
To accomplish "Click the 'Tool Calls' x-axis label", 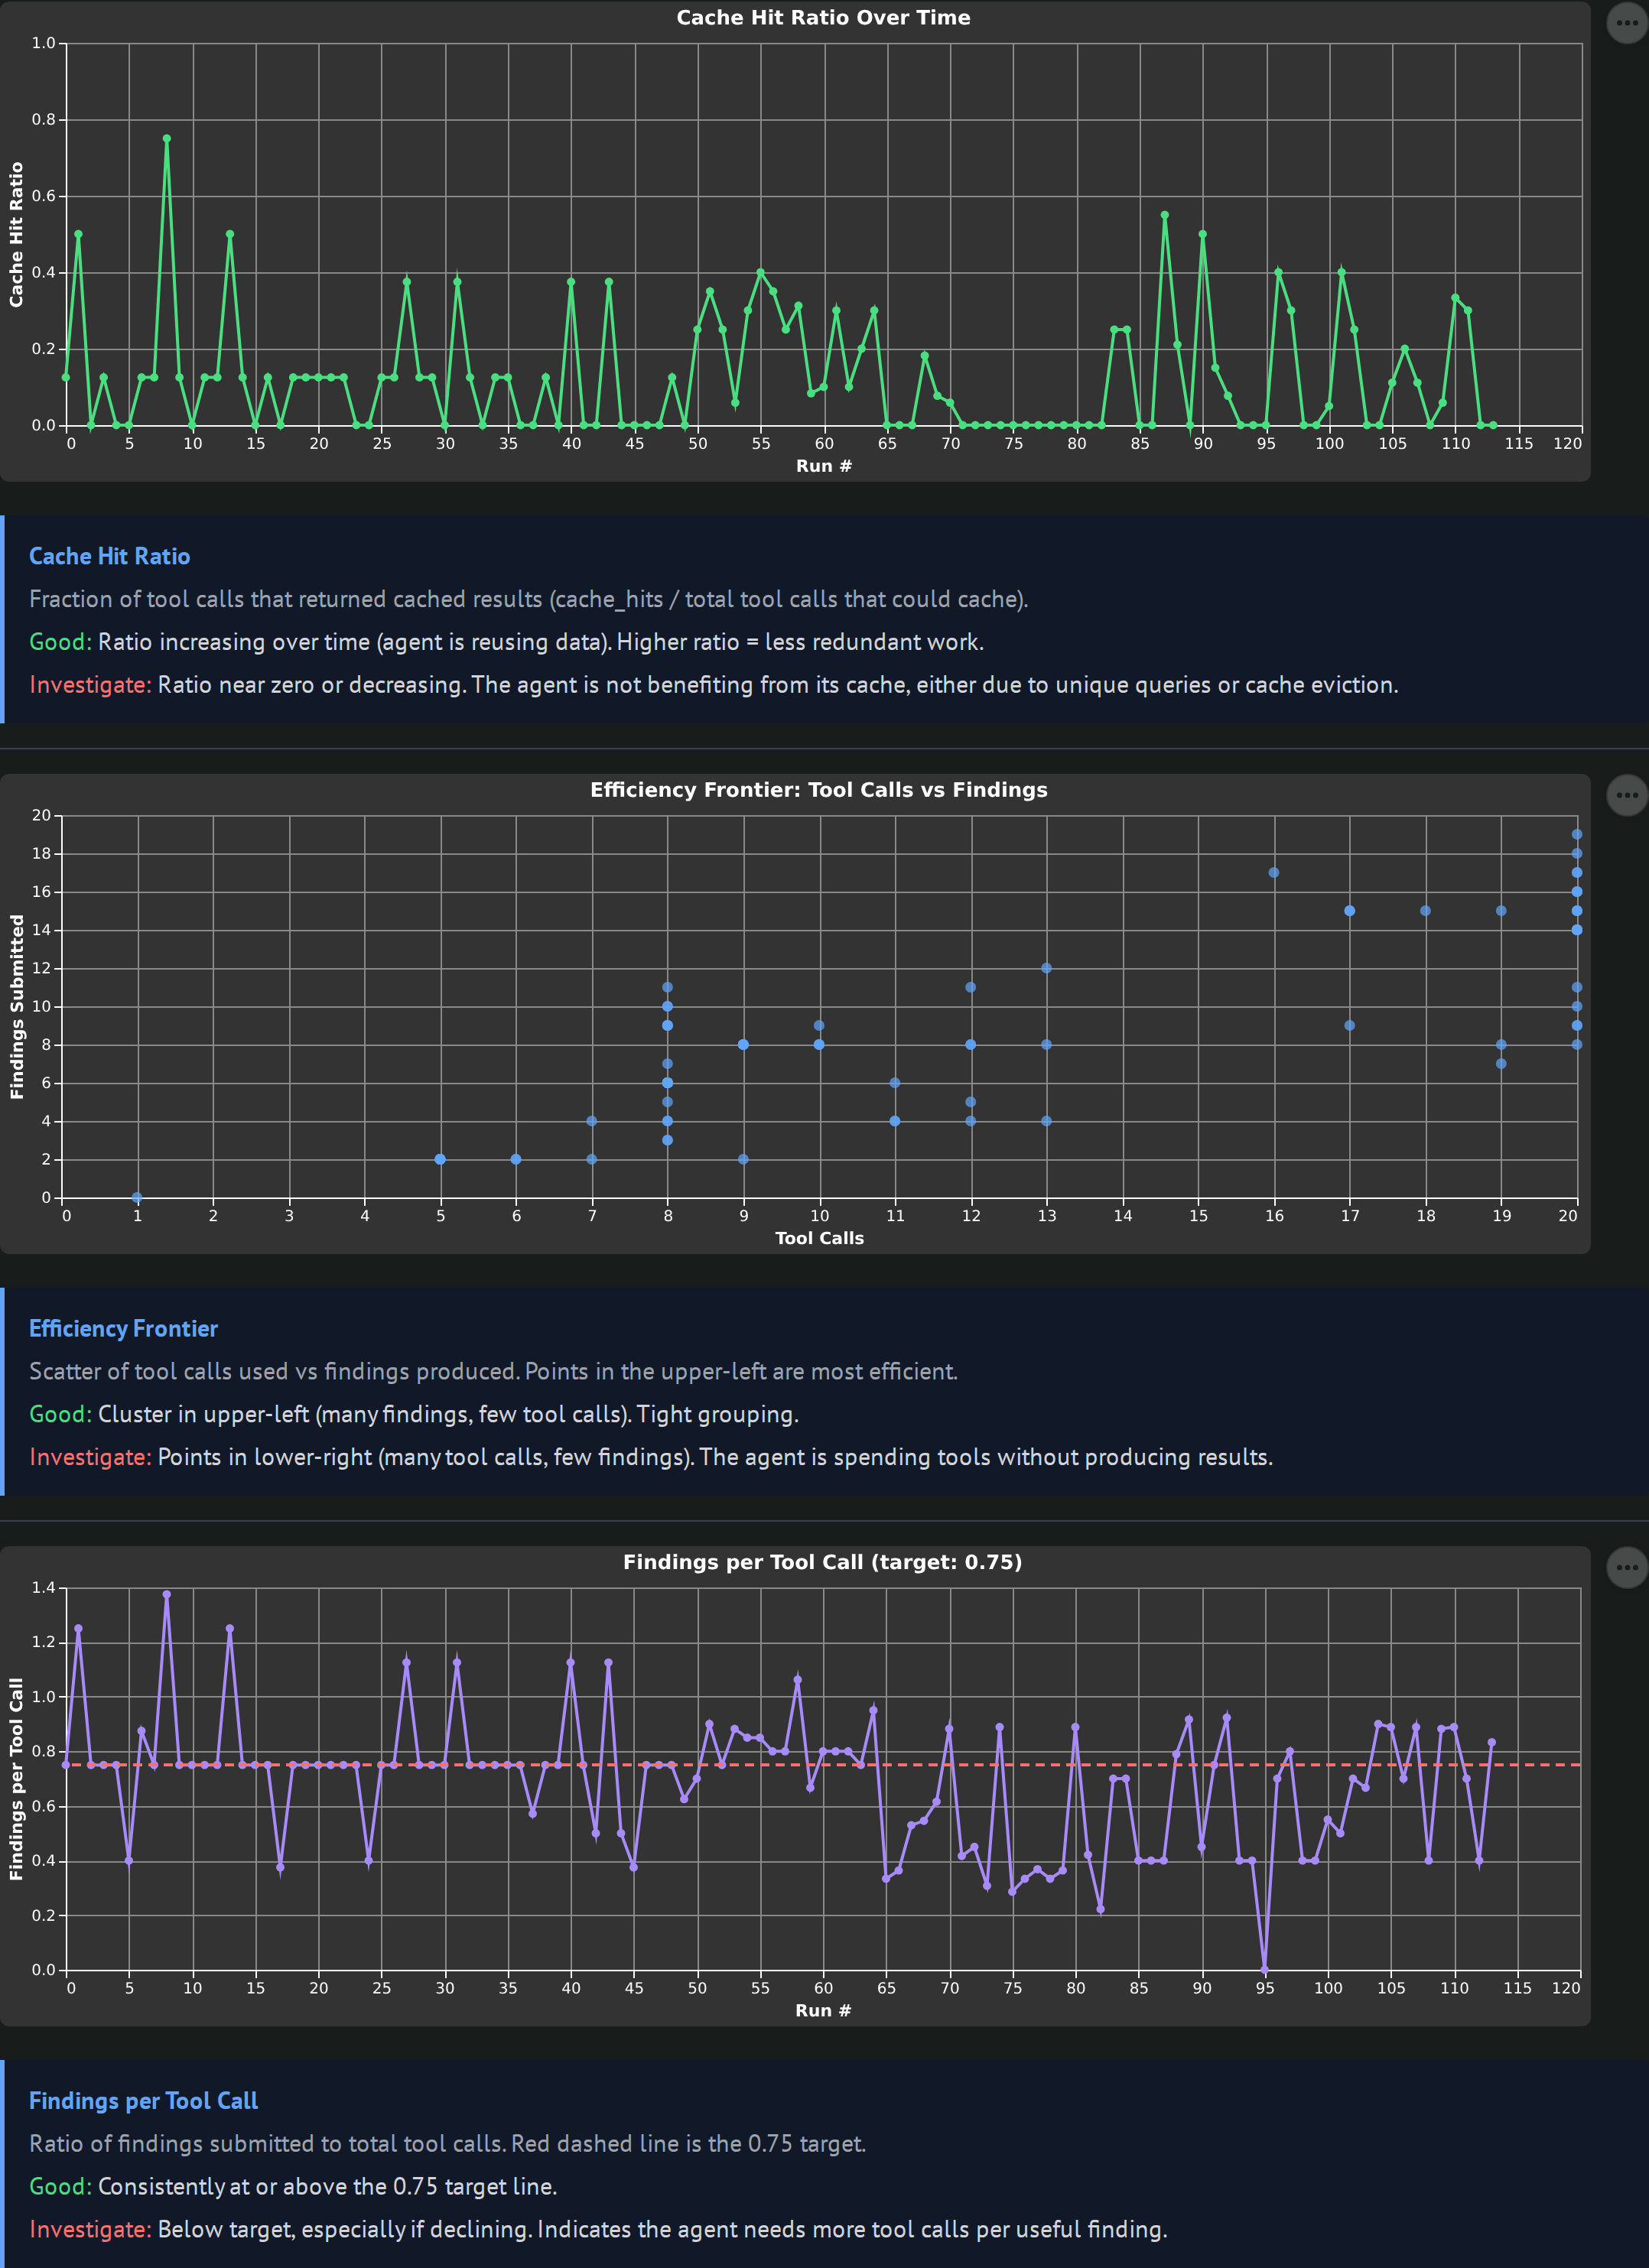I will (819, 1238).
